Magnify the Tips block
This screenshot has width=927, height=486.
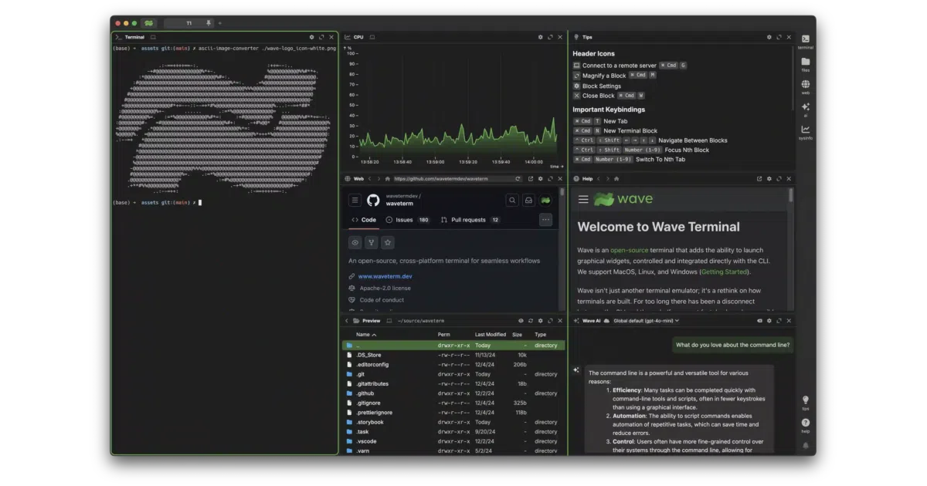coord(779,37)
